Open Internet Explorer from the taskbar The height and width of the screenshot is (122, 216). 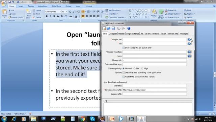pyautogui.click(x=14, y=119)
